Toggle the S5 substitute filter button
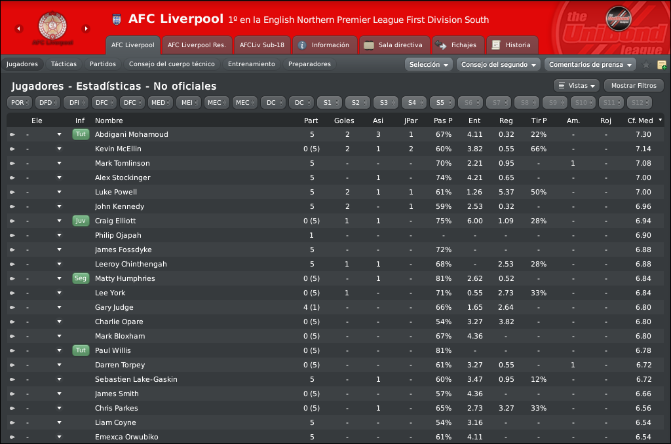Image resolution: width=671 pixels, height=444 pixels. click(x=442, y=102)
